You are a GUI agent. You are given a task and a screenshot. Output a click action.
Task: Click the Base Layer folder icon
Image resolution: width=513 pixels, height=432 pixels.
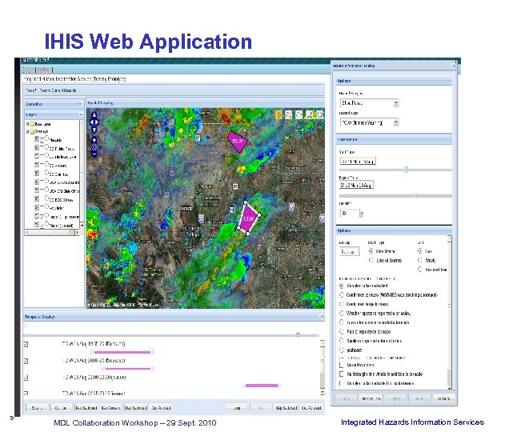32,124
